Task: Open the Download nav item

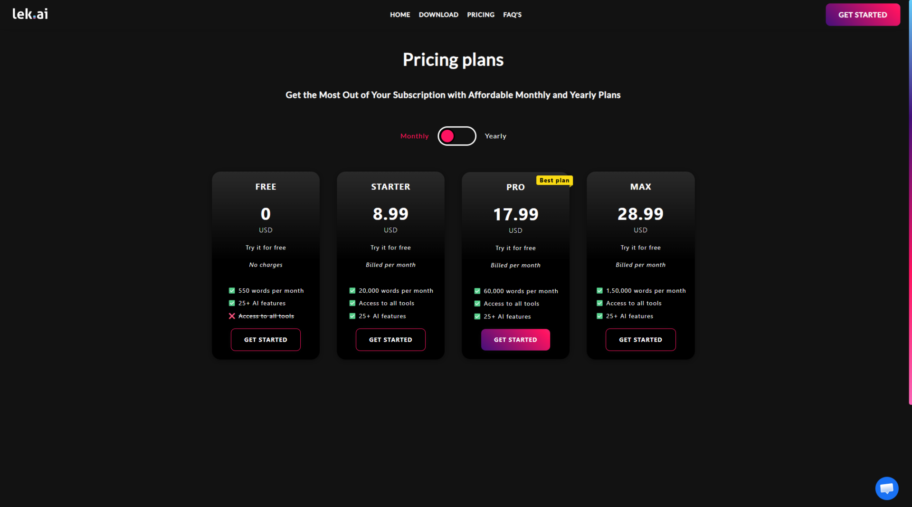Action: point(438,15)
